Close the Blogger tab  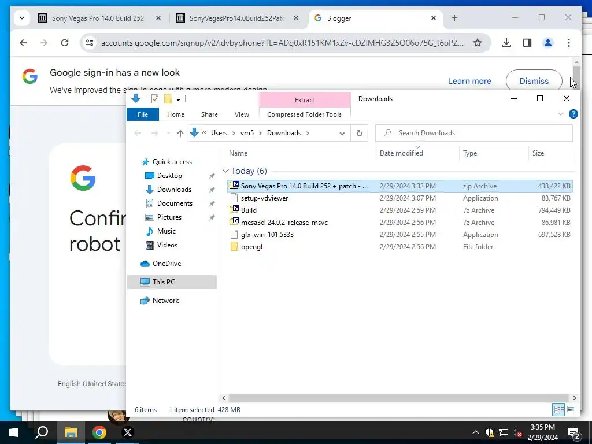pyautogui.click(x=434, y=18)
